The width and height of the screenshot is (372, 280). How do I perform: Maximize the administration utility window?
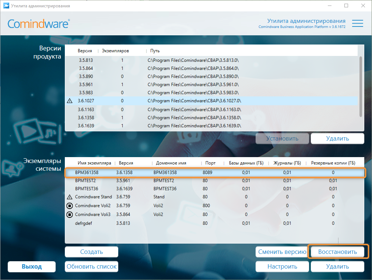click(346, 6)
